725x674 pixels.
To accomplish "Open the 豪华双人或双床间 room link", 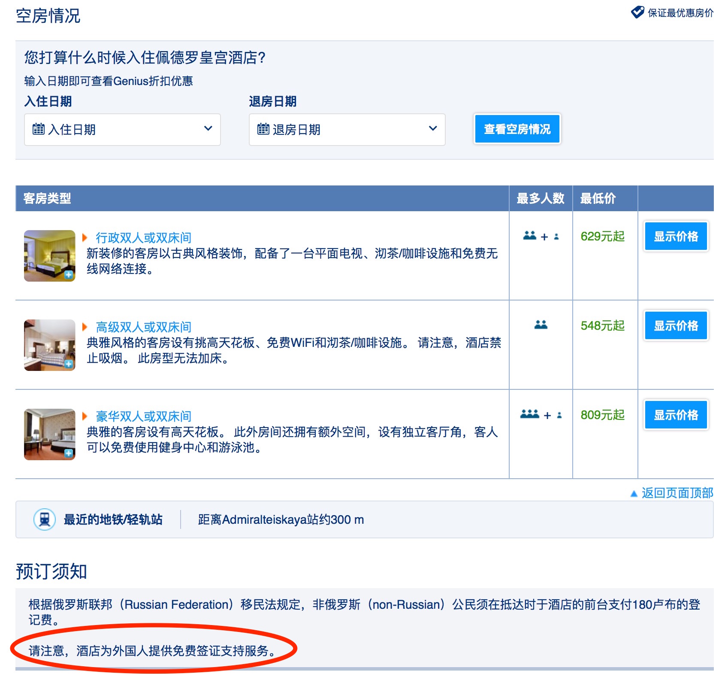I will 143,416.
